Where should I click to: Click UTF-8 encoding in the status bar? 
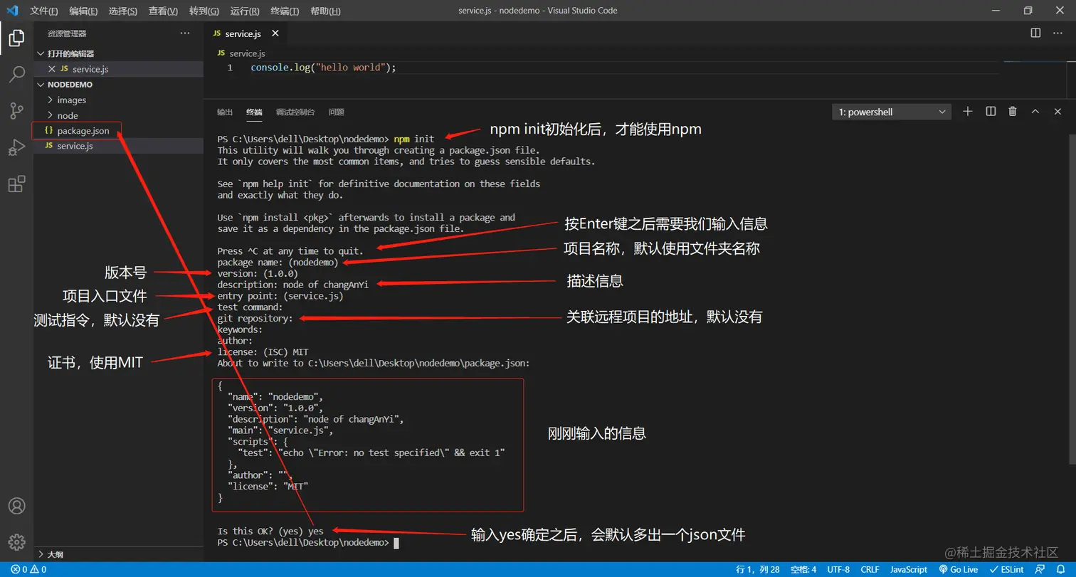pyautogui.click(x=838, y=569)
